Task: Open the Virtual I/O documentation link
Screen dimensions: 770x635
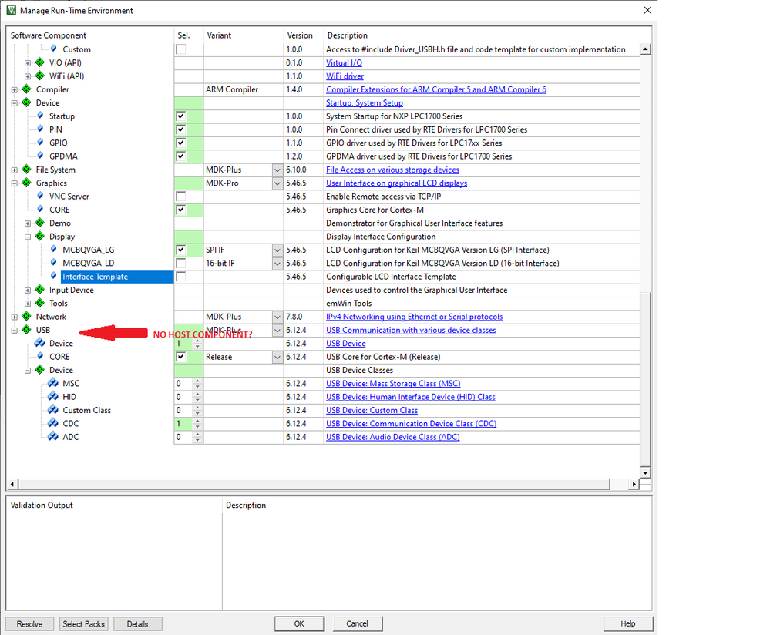Action: 344,63
